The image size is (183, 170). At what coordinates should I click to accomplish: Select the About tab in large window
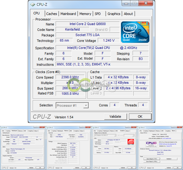pyautogui.click(x=128, y=14)
